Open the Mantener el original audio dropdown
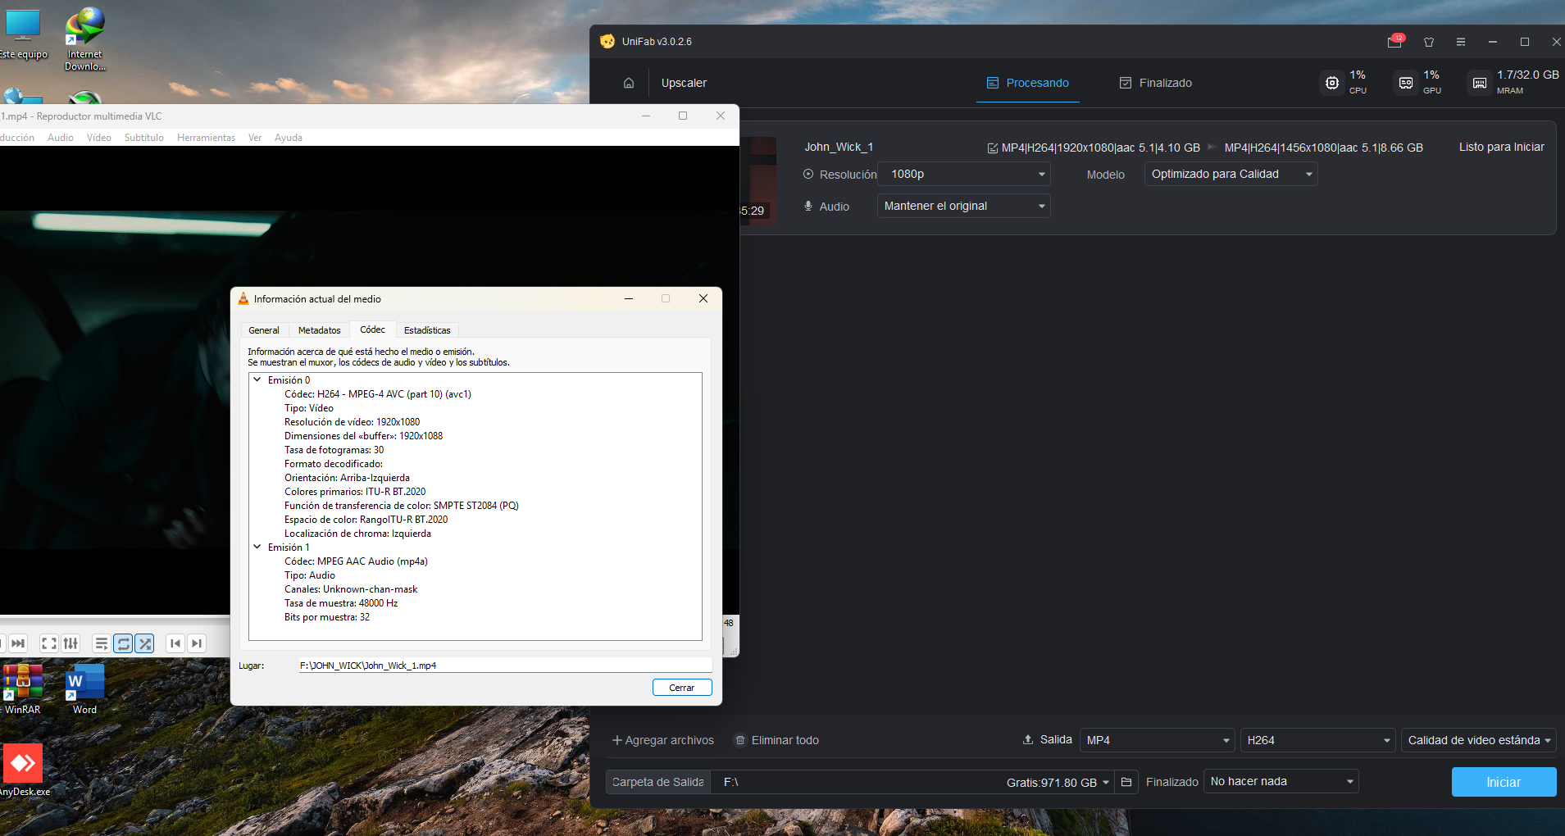Image resolution: width=1565 pixels, height=836 pixels. 964,206
